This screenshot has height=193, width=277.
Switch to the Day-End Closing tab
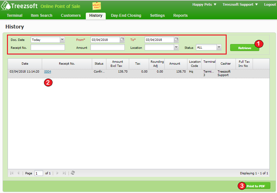(126, 16)
